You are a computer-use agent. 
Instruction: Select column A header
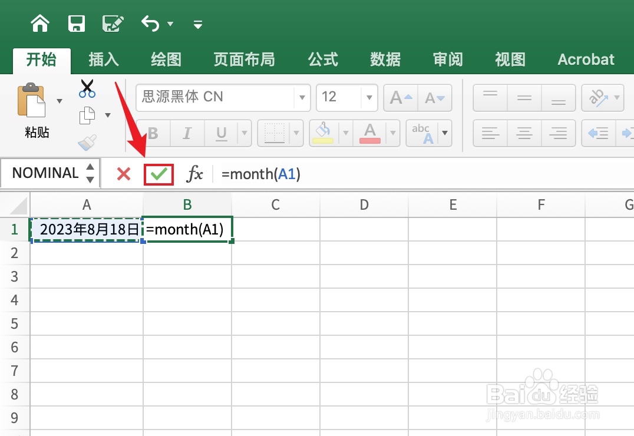(87, 204)
